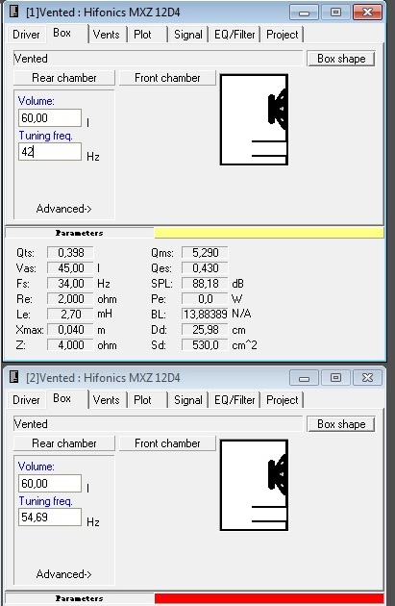Screen dimensions: 395x606
Task: Click the Vented box type field in window [2]
Action: click(x=158, y=424)
